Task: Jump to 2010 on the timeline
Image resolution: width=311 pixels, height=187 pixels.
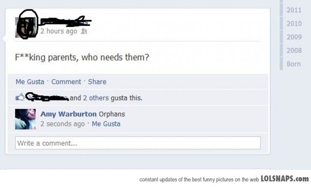Action: click(294, 24)
